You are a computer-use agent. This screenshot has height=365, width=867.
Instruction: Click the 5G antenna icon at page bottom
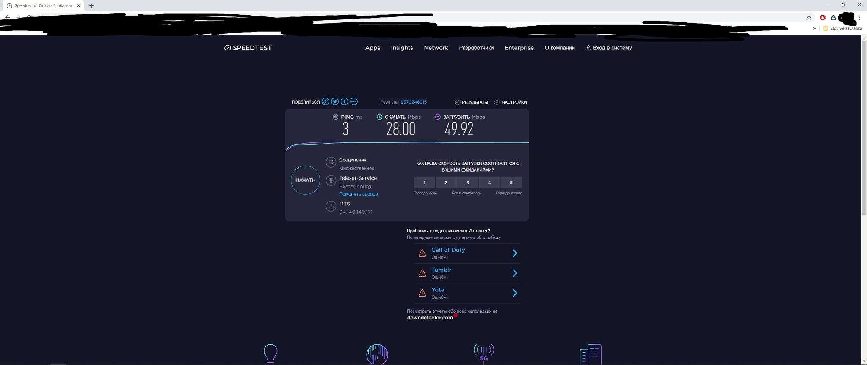tap(484, 354)
